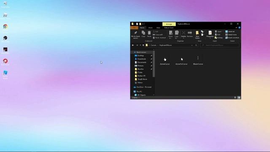The image size is (270, 152).
Task: Click the Search KeyboardMouse field
Action: 220,45
